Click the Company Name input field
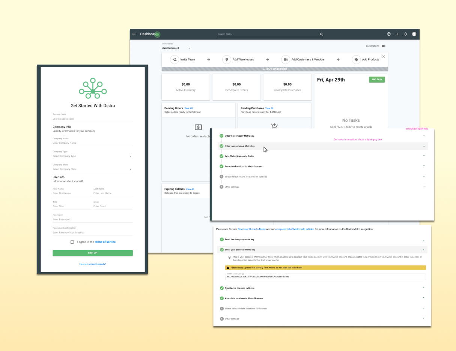The width and height of the screenshot is (456, 351). (93, 143)
